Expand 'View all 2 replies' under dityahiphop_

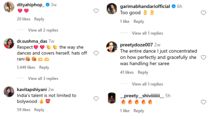point(43,30)
